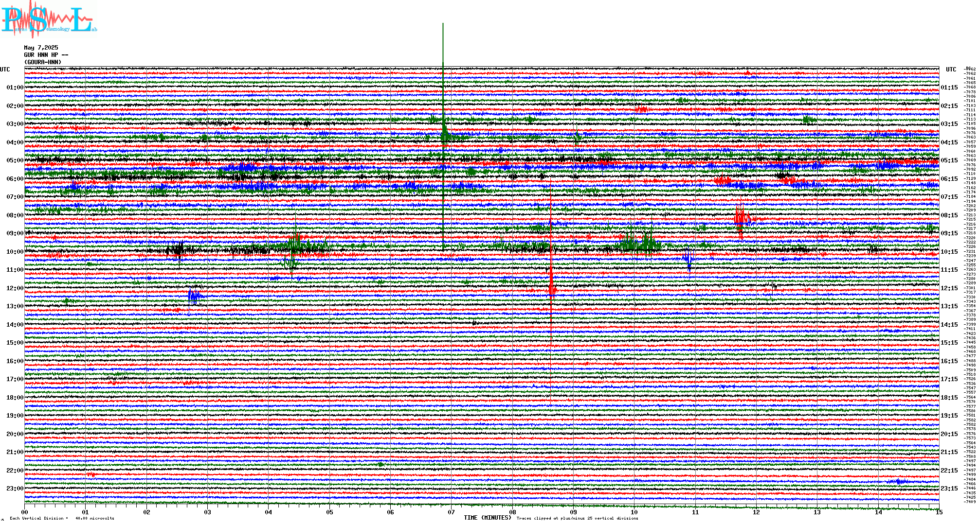Click the 'GUR HNN HP --' station channel label

pos(46,55)
